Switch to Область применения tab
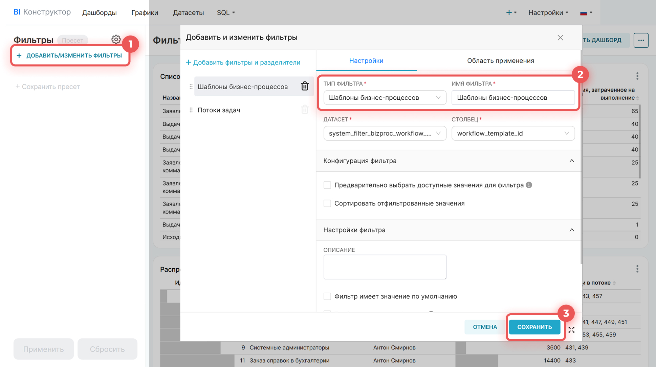Screen dimensions: 656x367 tap(500, 61)
